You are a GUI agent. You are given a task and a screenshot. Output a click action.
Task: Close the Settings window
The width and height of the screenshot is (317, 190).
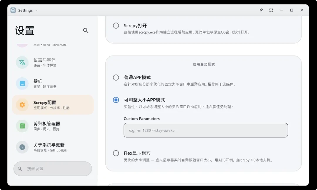(x=302, y=10)
